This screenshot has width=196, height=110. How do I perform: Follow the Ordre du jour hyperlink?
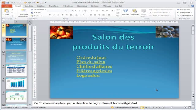point(91,57)
